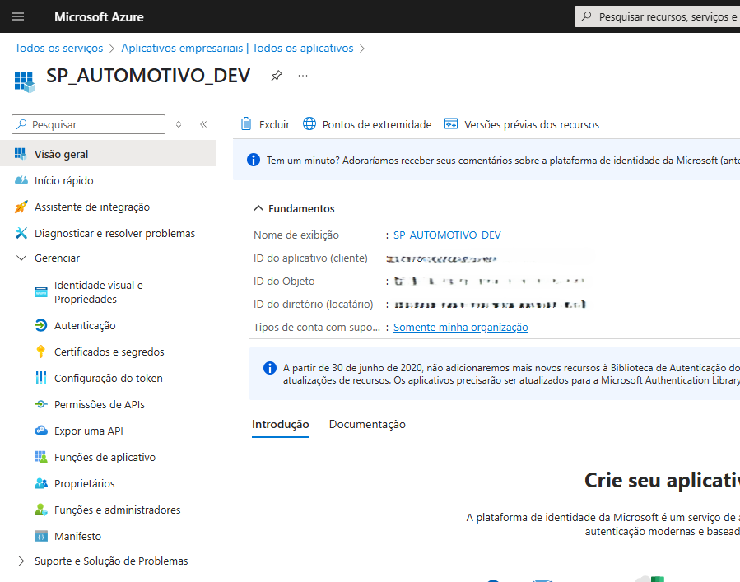Toggle expand/collapse all menu groups arrows

point(179,124)
